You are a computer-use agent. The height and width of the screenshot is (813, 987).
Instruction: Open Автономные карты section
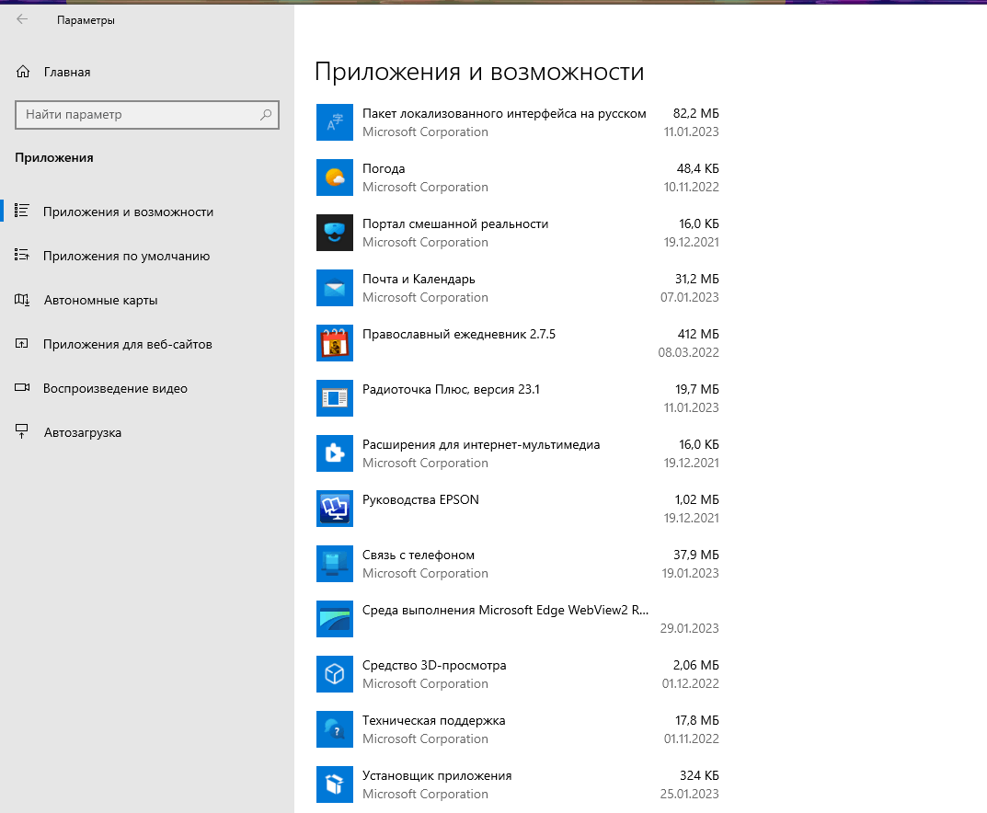pyautogui.click(x=100, y=300)
